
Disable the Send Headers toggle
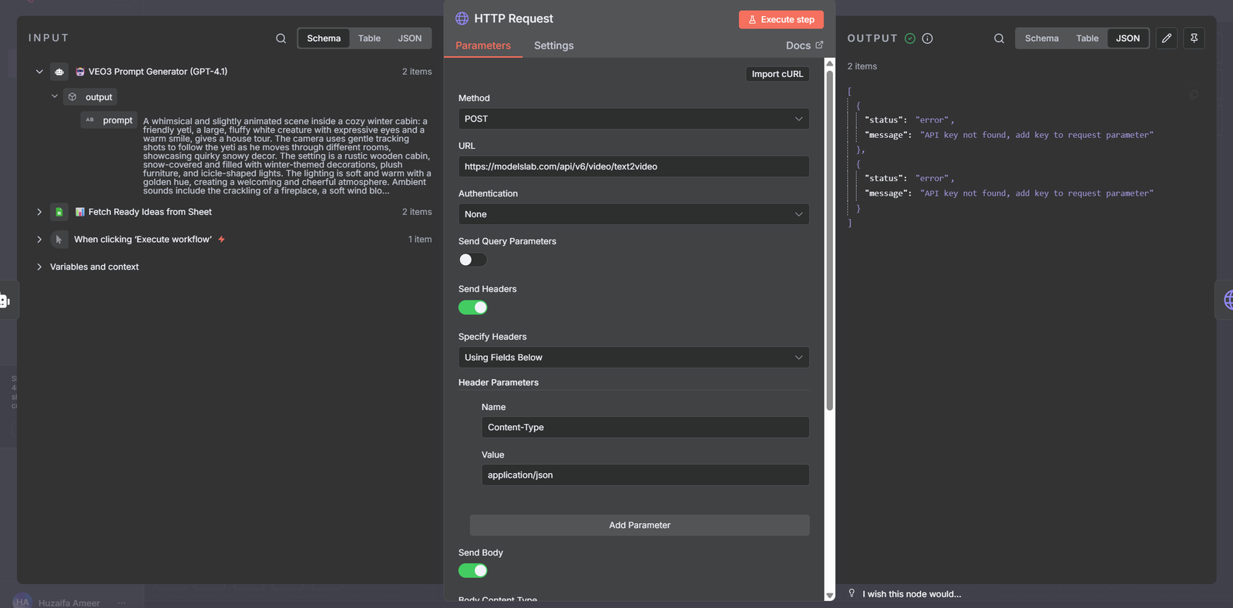pos(472,307)
